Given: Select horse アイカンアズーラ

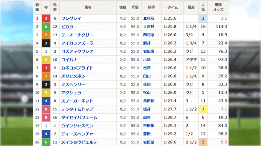Looking at the screenshot, I should [x=77, y=43].
